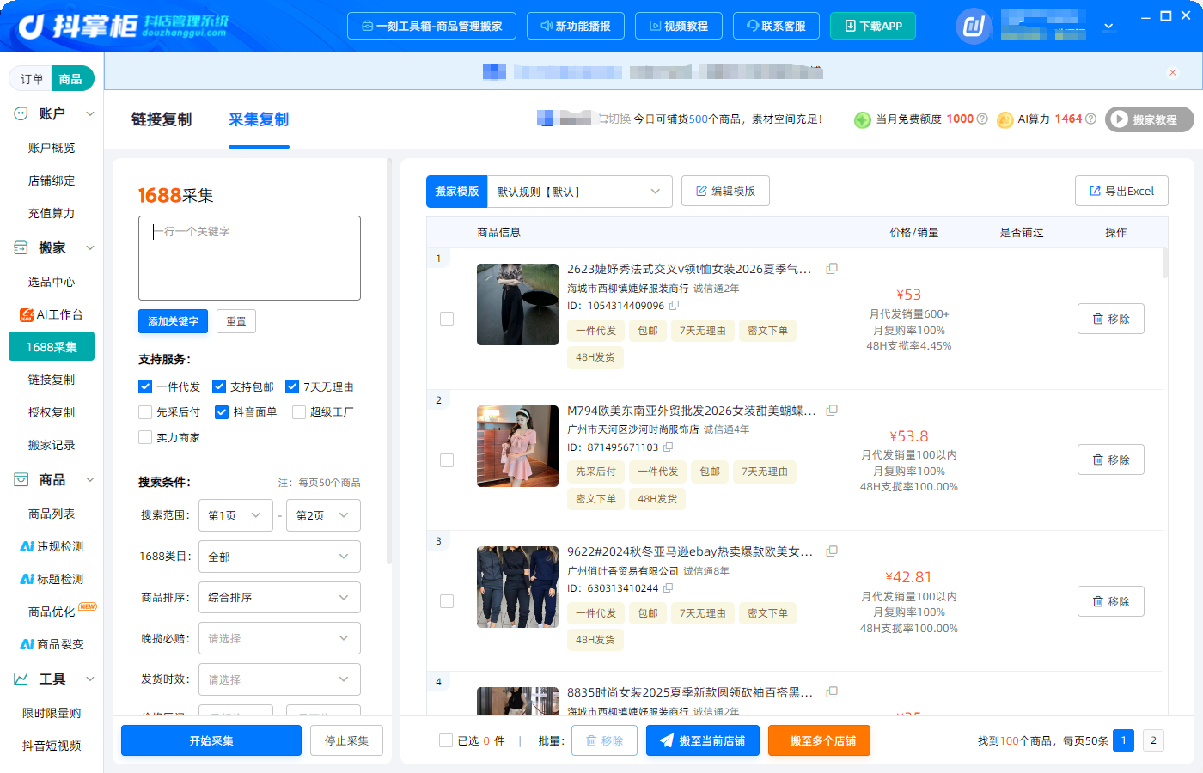Collapse the 商品 sidebar section

click(x=90, y=479)
